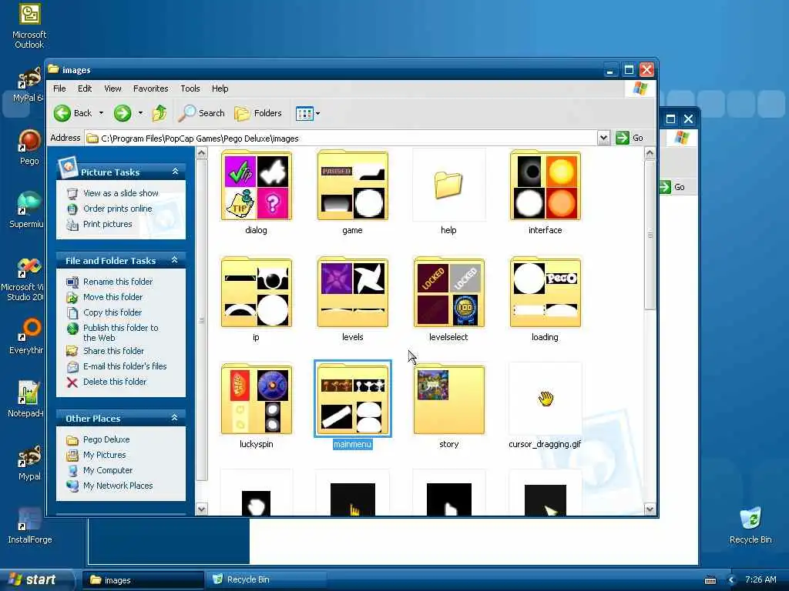Expand the Address bar dropdown
Screen dimensions: 789x591
pos(603,138)
